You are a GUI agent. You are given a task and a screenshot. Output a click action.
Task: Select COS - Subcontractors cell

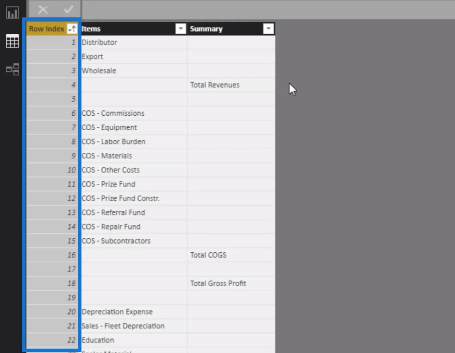tap(134, 241)
